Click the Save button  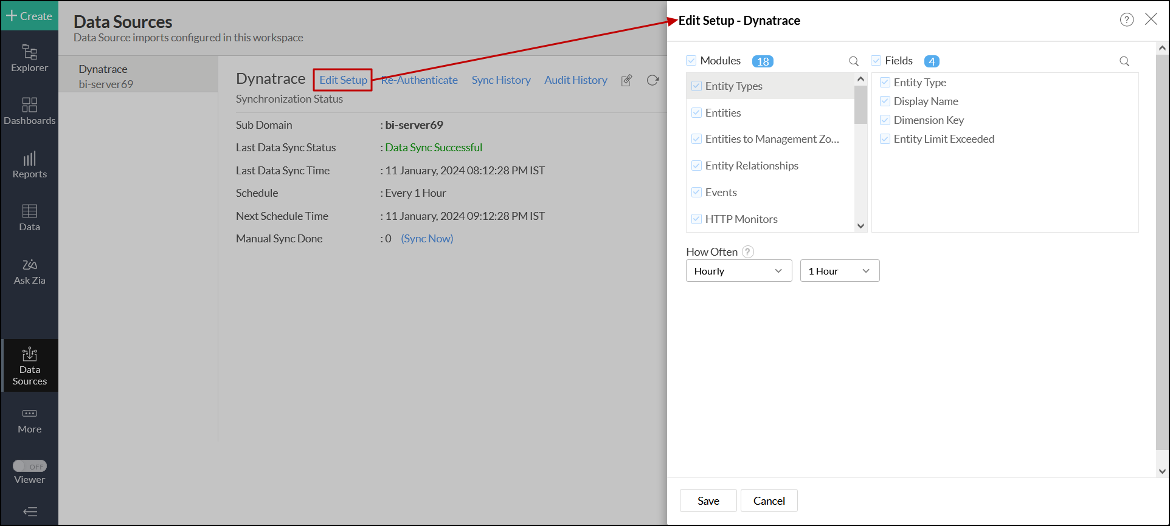point(708,500)
